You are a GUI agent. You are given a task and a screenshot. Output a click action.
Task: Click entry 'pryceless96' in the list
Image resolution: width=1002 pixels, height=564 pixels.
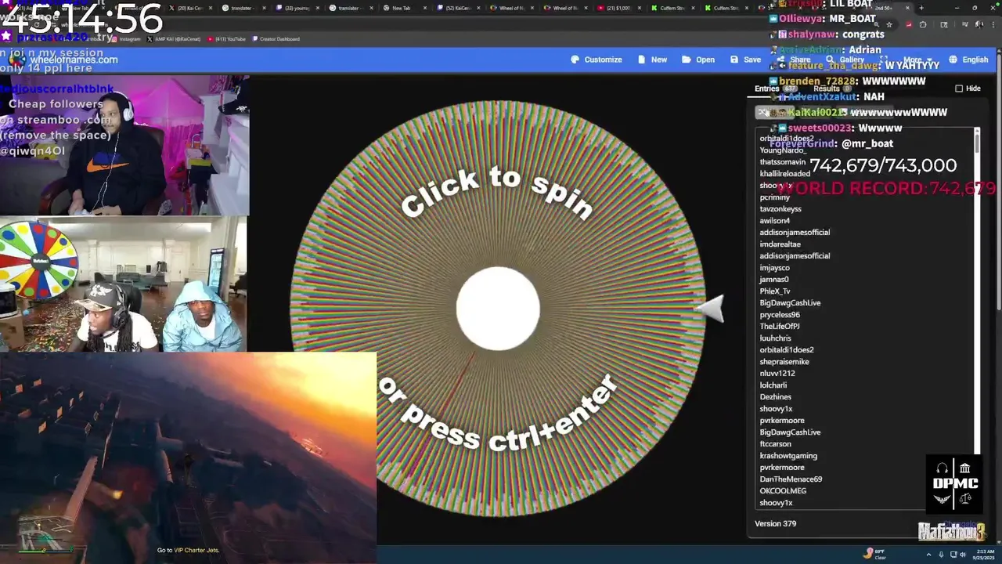point(780,315)
